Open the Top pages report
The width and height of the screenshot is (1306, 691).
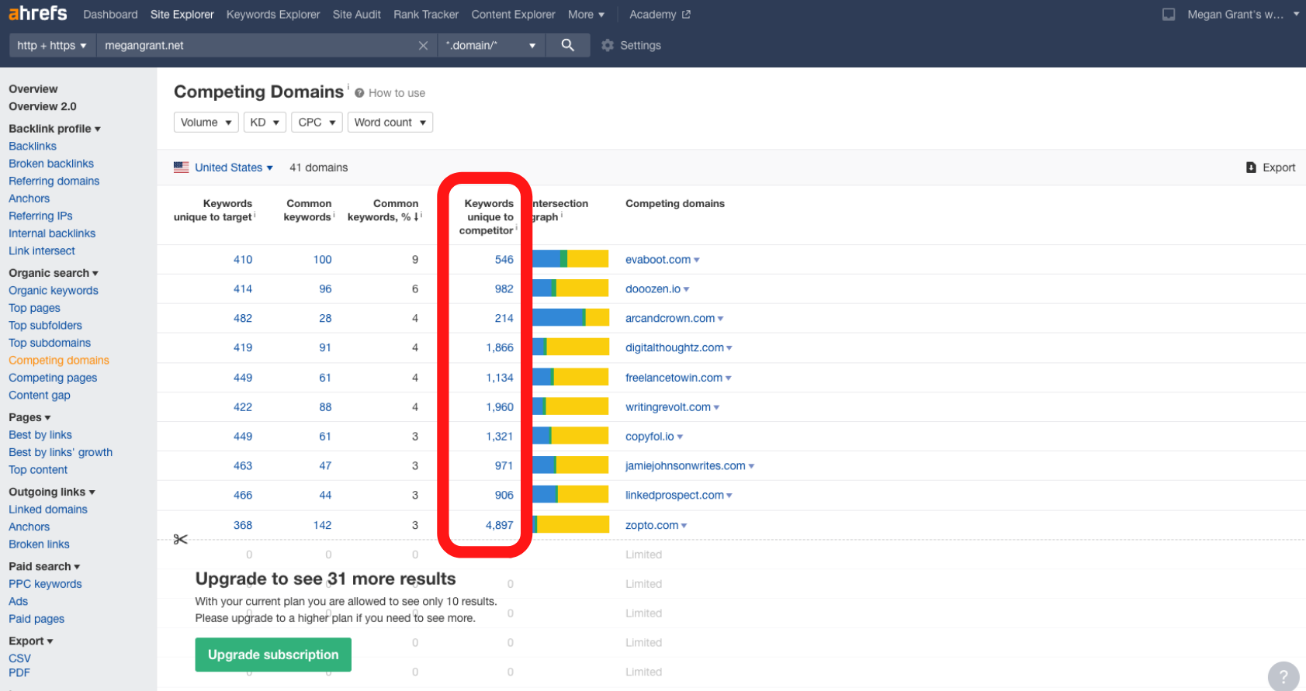34,308
